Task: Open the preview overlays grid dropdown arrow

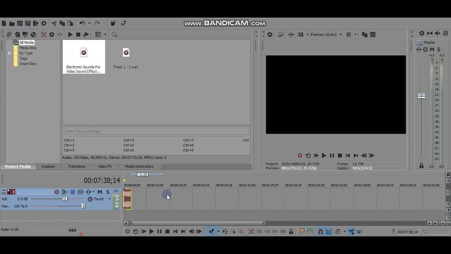Action: [356, 35]
